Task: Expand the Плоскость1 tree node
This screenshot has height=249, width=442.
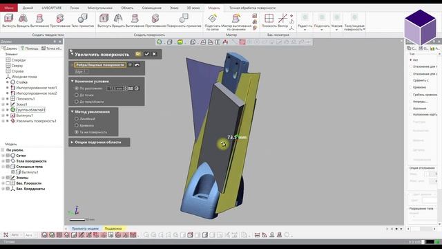Action: click(3, 99)
